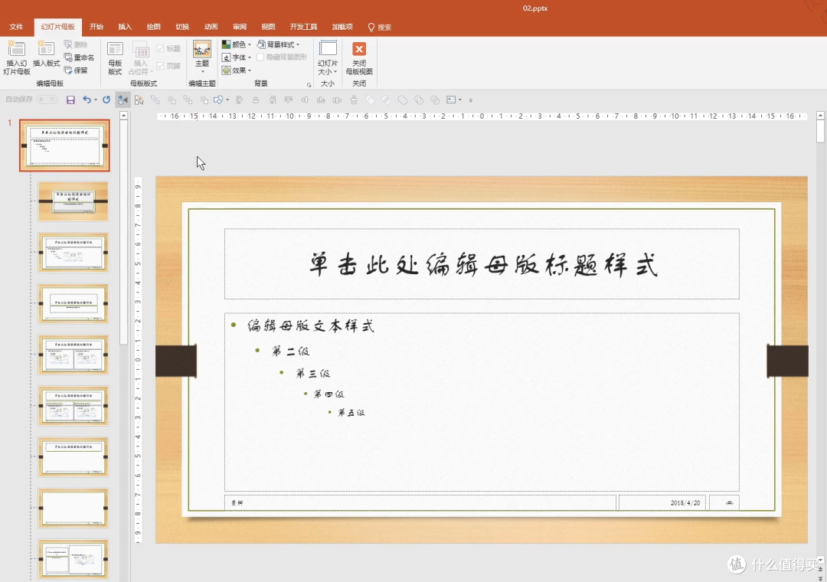The width and height of the screenshot is (827, 582).
Task: Click the group objects icon in quick toolbar
Action: (x=188, y=100)
